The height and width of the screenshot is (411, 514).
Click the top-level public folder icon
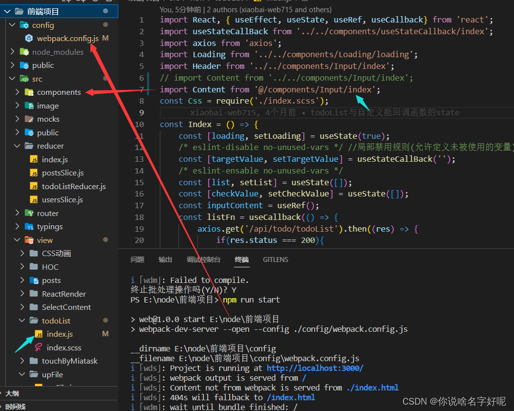24,65
